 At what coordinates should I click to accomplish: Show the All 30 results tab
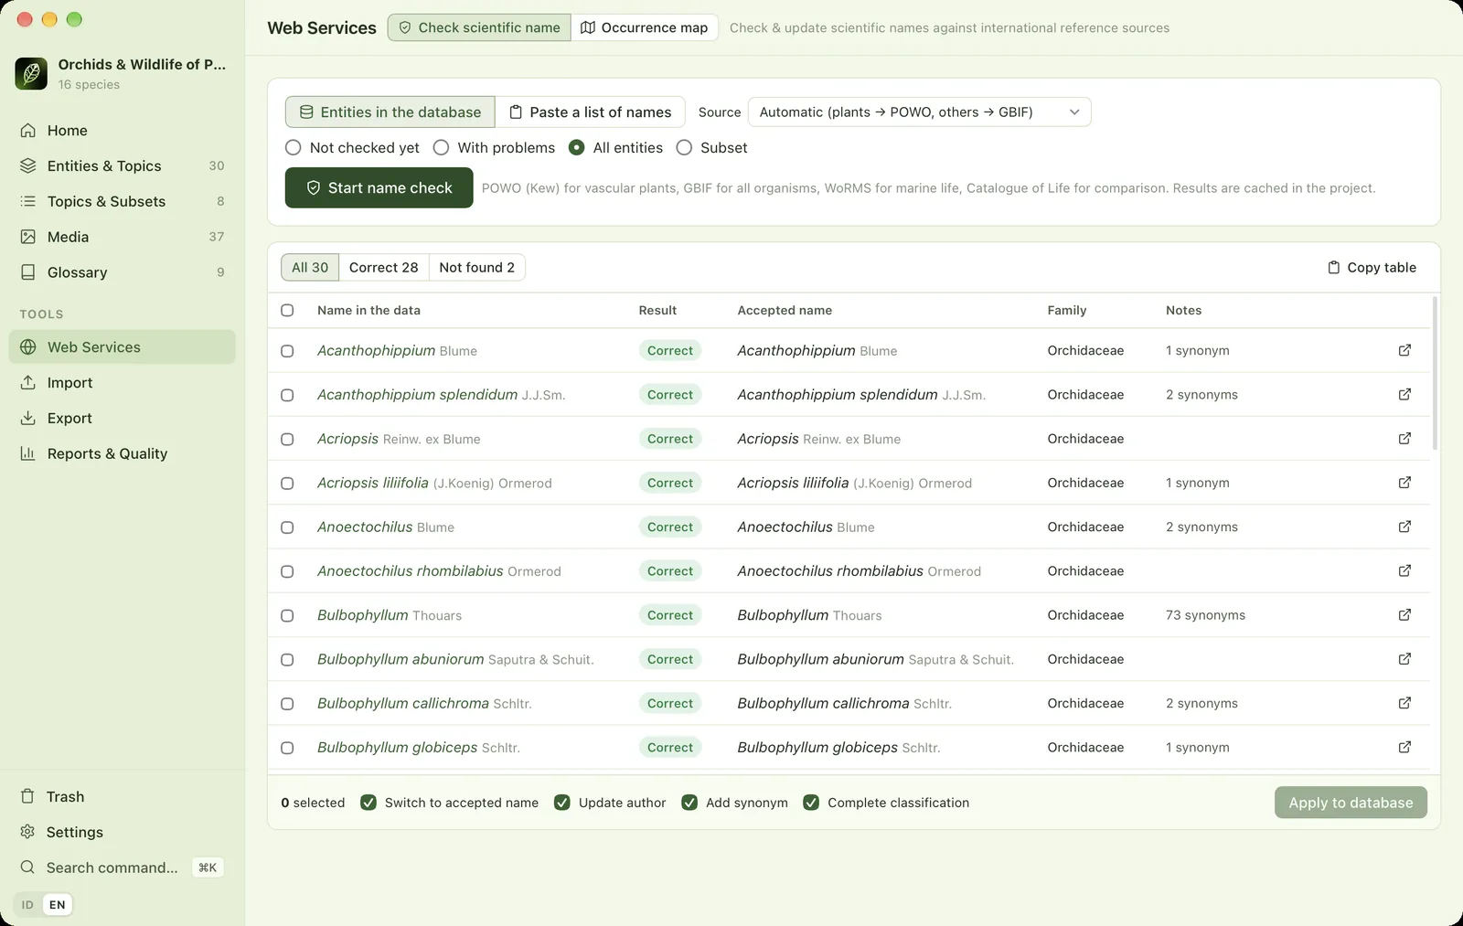pyautogui.click(x=310, y=267)
